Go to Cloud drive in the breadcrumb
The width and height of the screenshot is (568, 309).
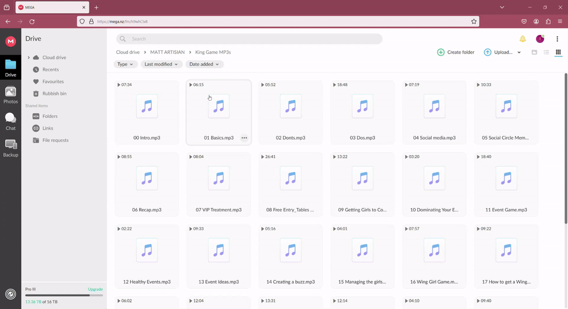[128, 52]
